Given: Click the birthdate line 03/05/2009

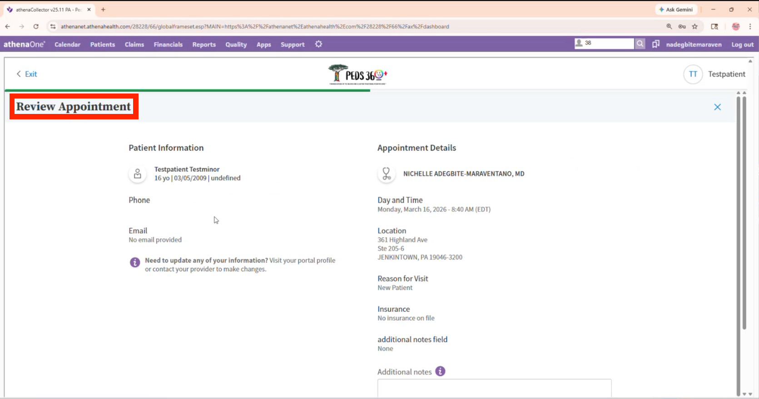Looking at the screenshot, I should (198, 178).
